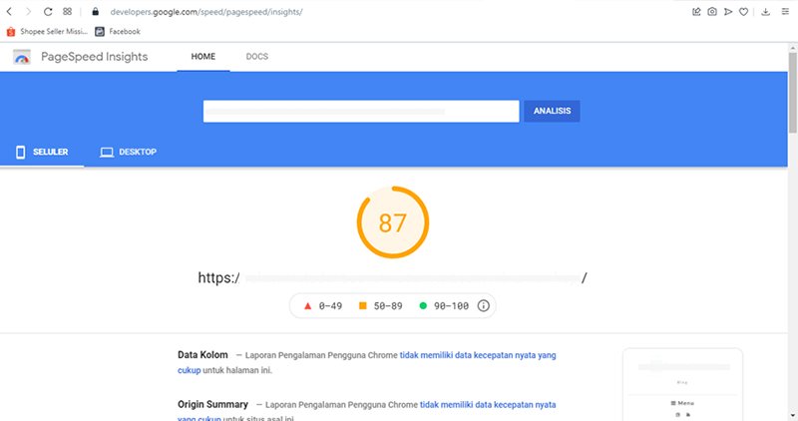
Task: Click the scrollbar down arrow
Action: tap(792, 416)
